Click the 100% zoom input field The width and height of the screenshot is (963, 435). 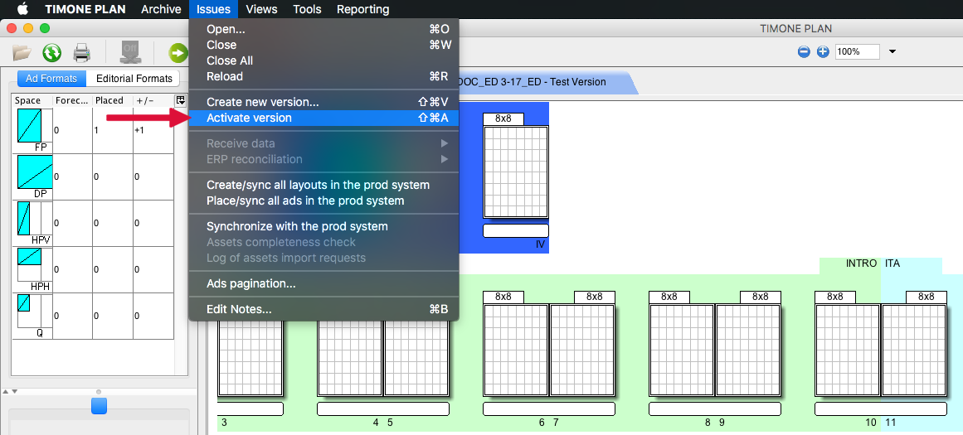pos(858,51)
